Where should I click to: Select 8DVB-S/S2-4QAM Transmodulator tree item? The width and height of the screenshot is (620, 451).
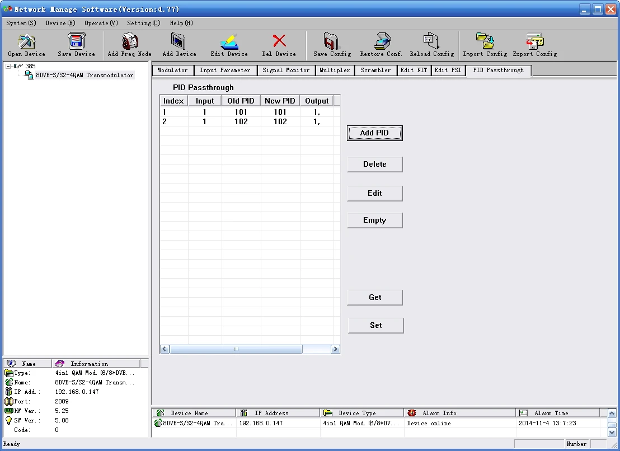tap(84, 75)
